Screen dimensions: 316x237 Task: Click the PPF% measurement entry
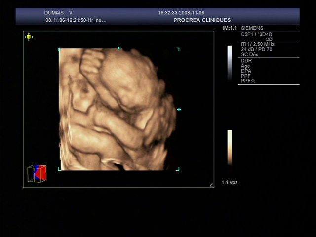click(x=248, y=81)
